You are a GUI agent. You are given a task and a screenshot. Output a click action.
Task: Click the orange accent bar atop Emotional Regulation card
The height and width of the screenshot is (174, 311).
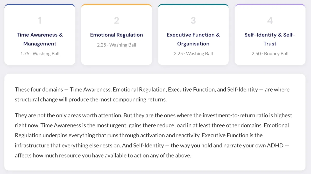(x=116, y=5)
